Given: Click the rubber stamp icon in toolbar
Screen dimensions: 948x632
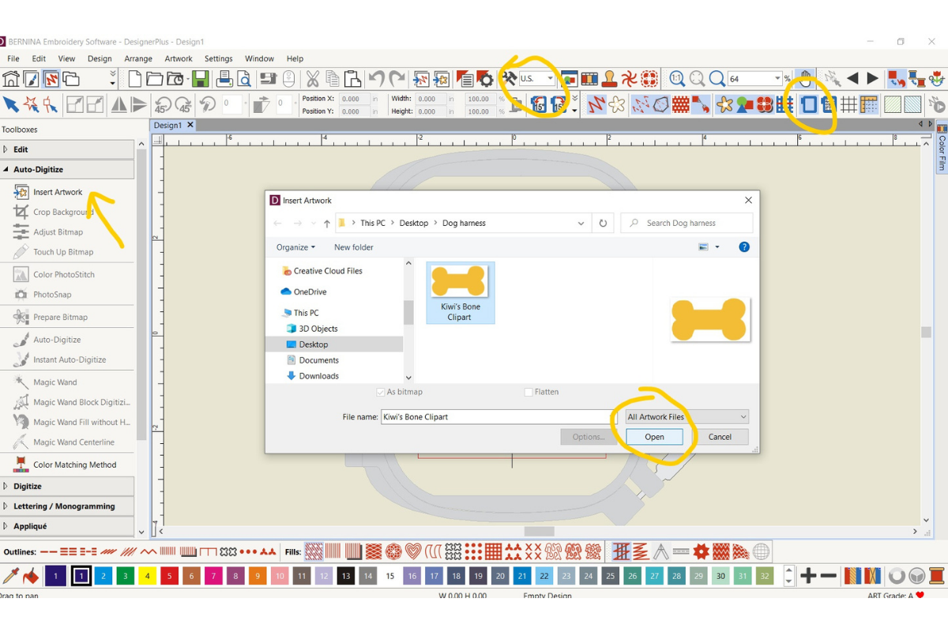Looking at the screenshot, I should click(x=609, y=79).
